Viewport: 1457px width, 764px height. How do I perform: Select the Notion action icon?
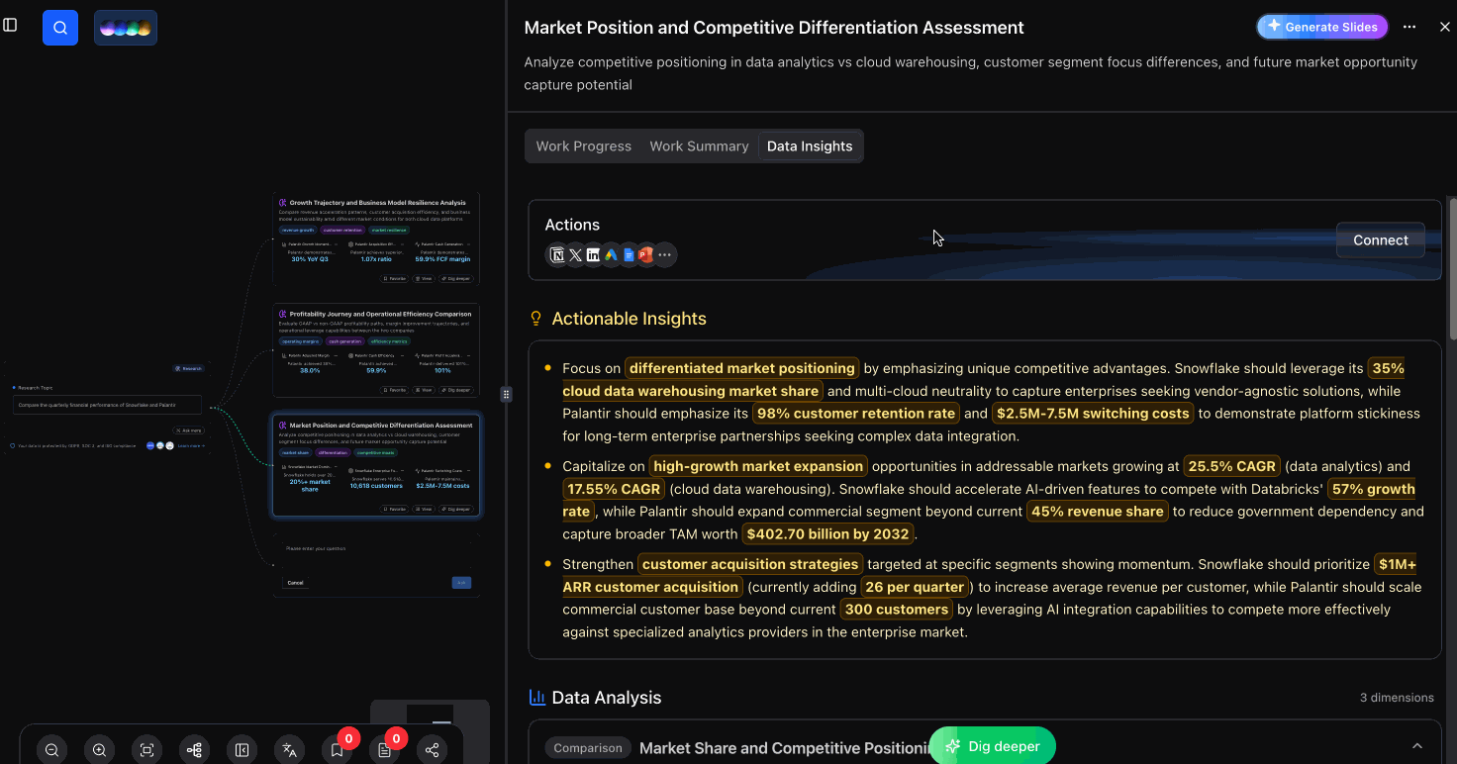557,254
